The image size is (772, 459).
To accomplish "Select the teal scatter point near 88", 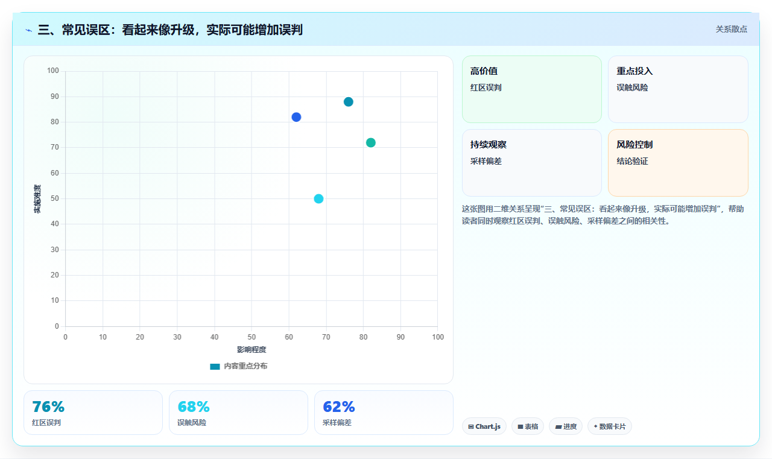I will click(349, 102).
